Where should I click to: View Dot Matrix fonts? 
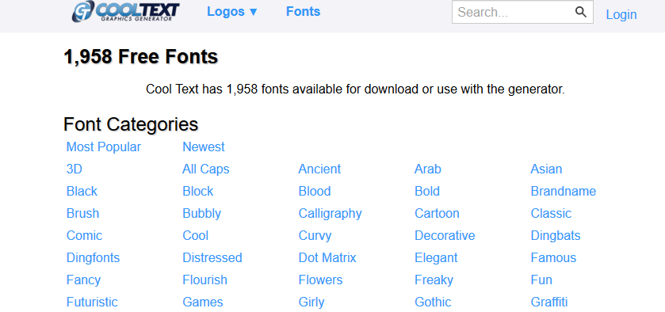click(327, 257)
